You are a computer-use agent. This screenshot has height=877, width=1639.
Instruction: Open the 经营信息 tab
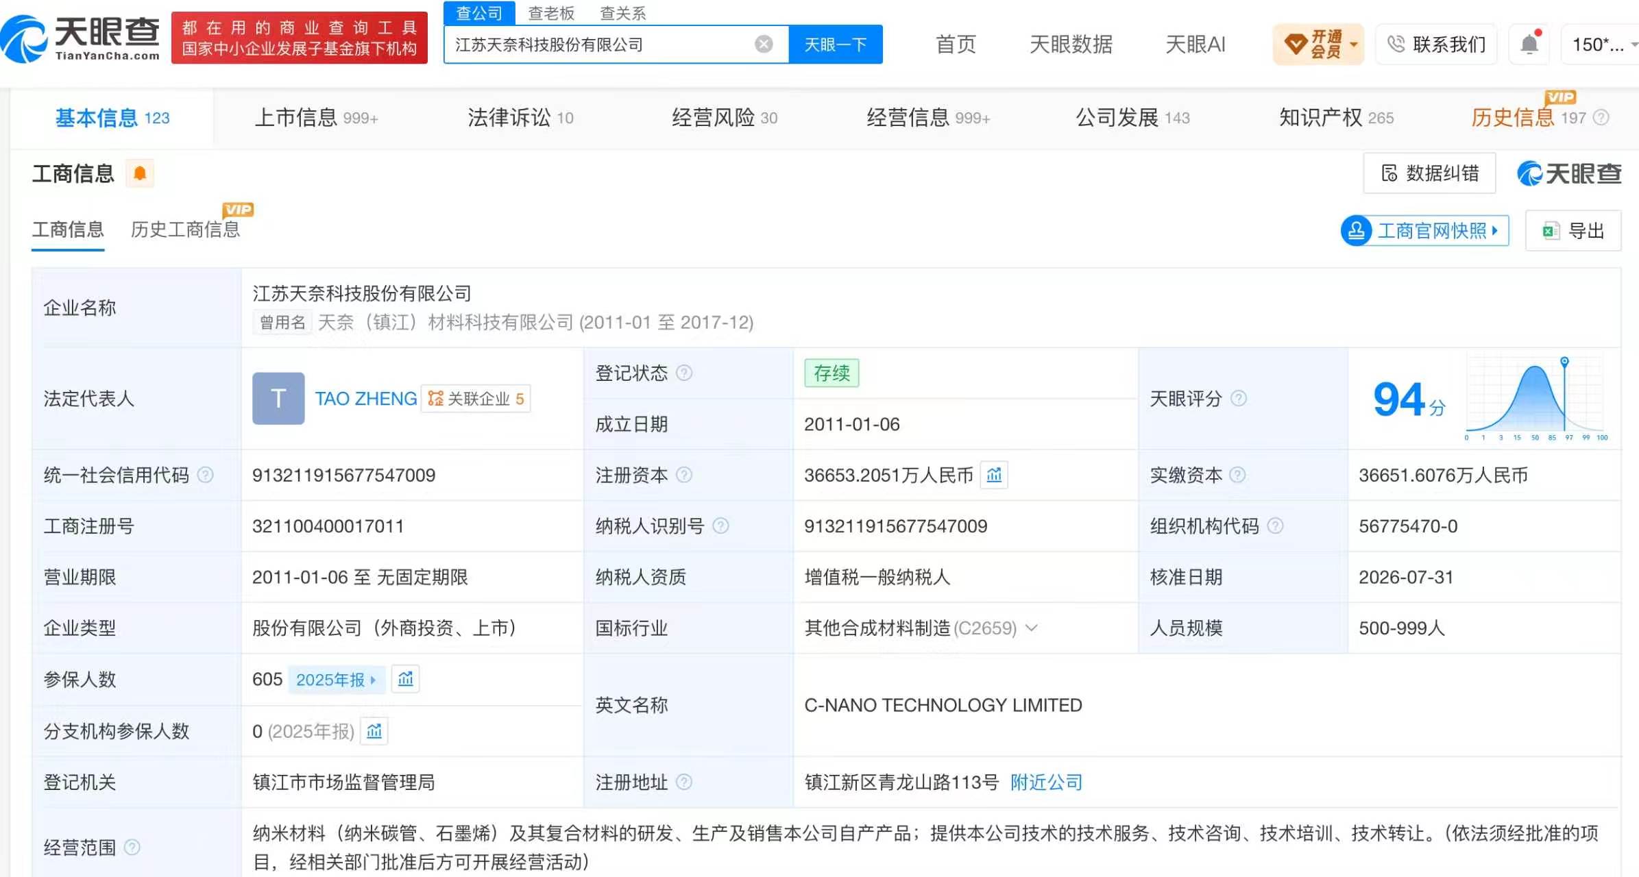(x=928, y=118)
